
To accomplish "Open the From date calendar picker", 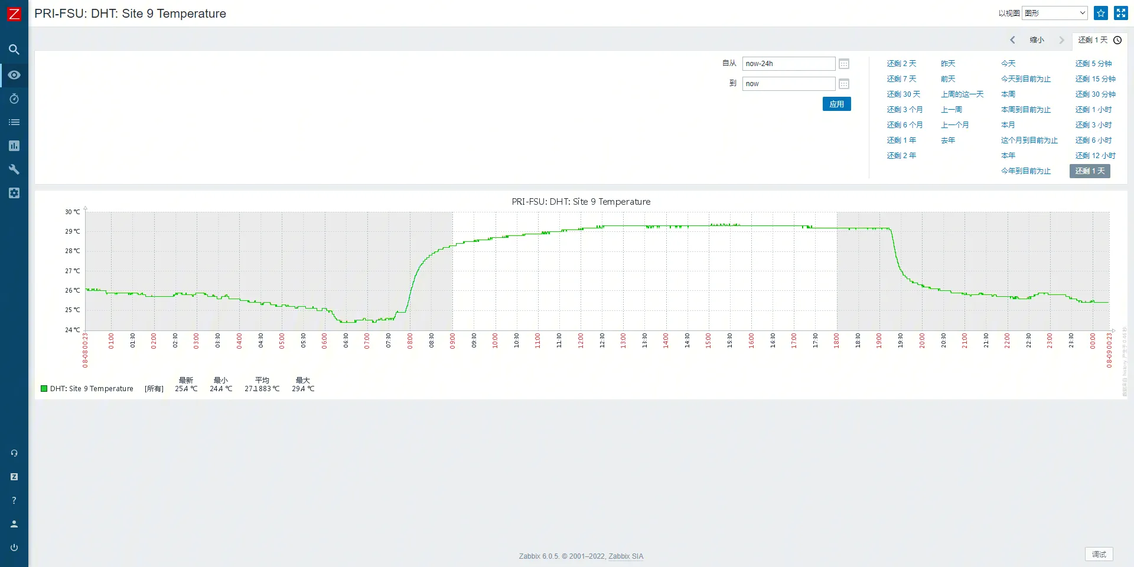I will tap(844, 64).
